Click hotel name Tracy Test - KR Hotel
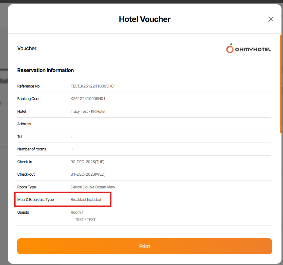The image size is (283, 265). pos(88,112)
